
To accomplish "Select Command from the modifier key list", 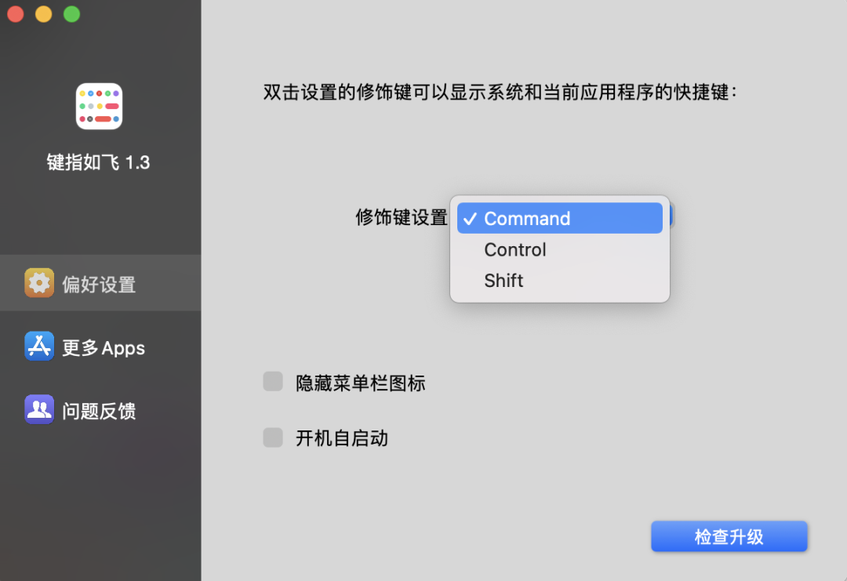I will 526,219.
